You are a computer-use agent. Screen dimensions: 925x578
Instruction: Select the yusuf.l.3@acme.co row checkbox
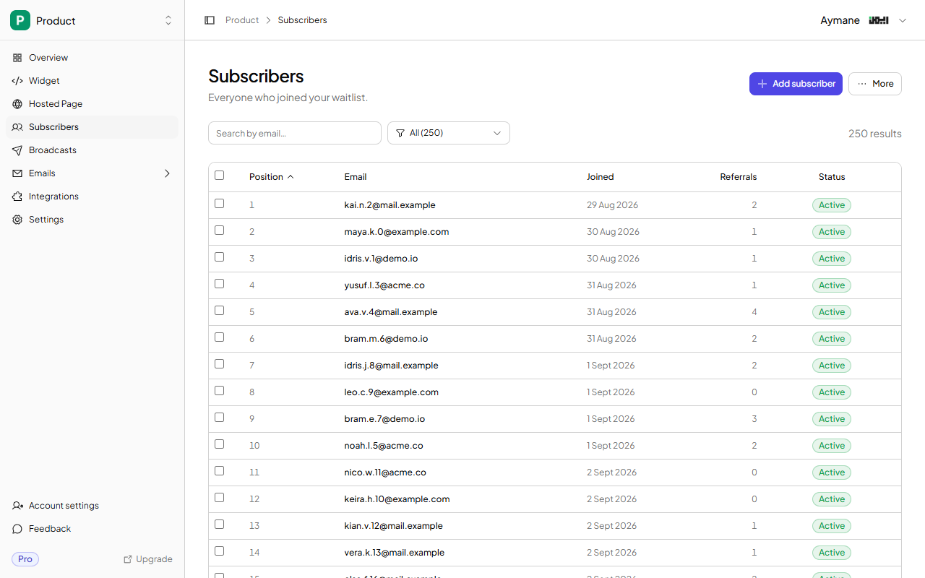(x=220, y=284)
